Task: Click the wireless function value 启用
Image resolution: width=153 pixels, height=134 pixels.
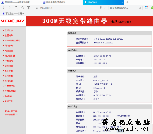Action: click(95, 76)
